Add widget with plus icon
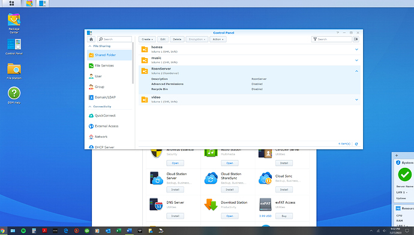Viewport: 414px width, 235px height. point(397,155)
